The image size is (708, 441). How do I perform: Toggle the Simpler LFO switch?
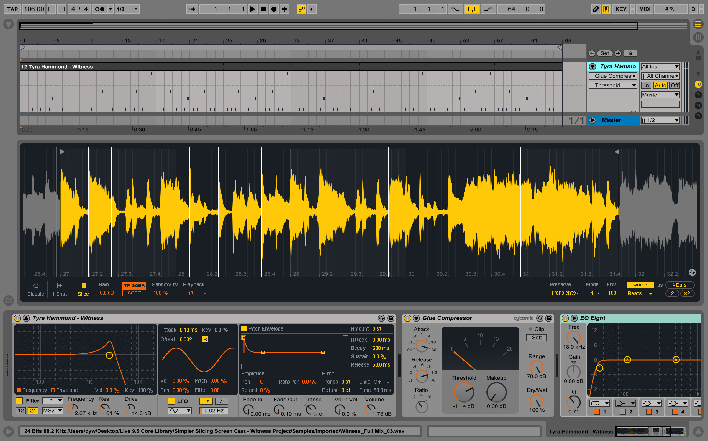click(171, 401)
